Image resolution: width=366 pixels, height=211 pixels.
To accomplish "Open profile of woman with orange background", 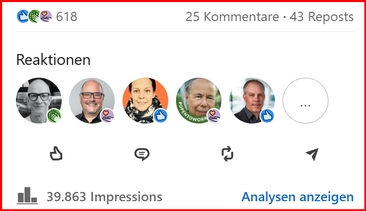I will tap(145, 100).
